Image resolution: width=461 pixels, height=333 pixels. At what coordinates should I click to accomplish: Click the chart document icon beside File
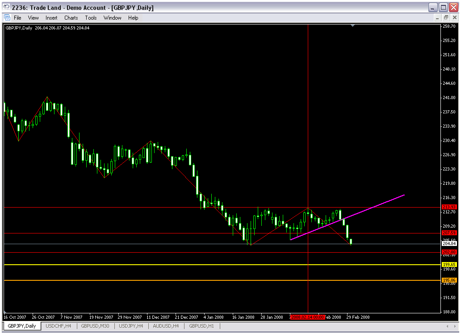[7, 18]
